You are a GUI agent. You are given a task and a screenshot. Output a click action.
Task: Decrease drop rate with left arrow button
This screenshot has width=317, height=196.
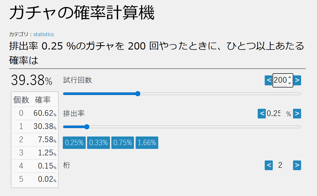[x=261, y=113]
